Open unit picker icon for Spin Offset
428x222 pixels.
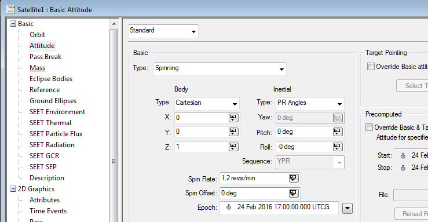point(294,194)
